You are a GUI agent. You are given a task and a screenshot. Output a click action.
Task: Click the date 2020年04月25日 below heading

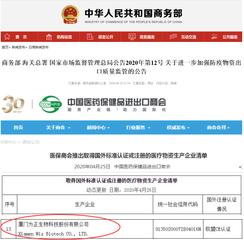point(92,167)
